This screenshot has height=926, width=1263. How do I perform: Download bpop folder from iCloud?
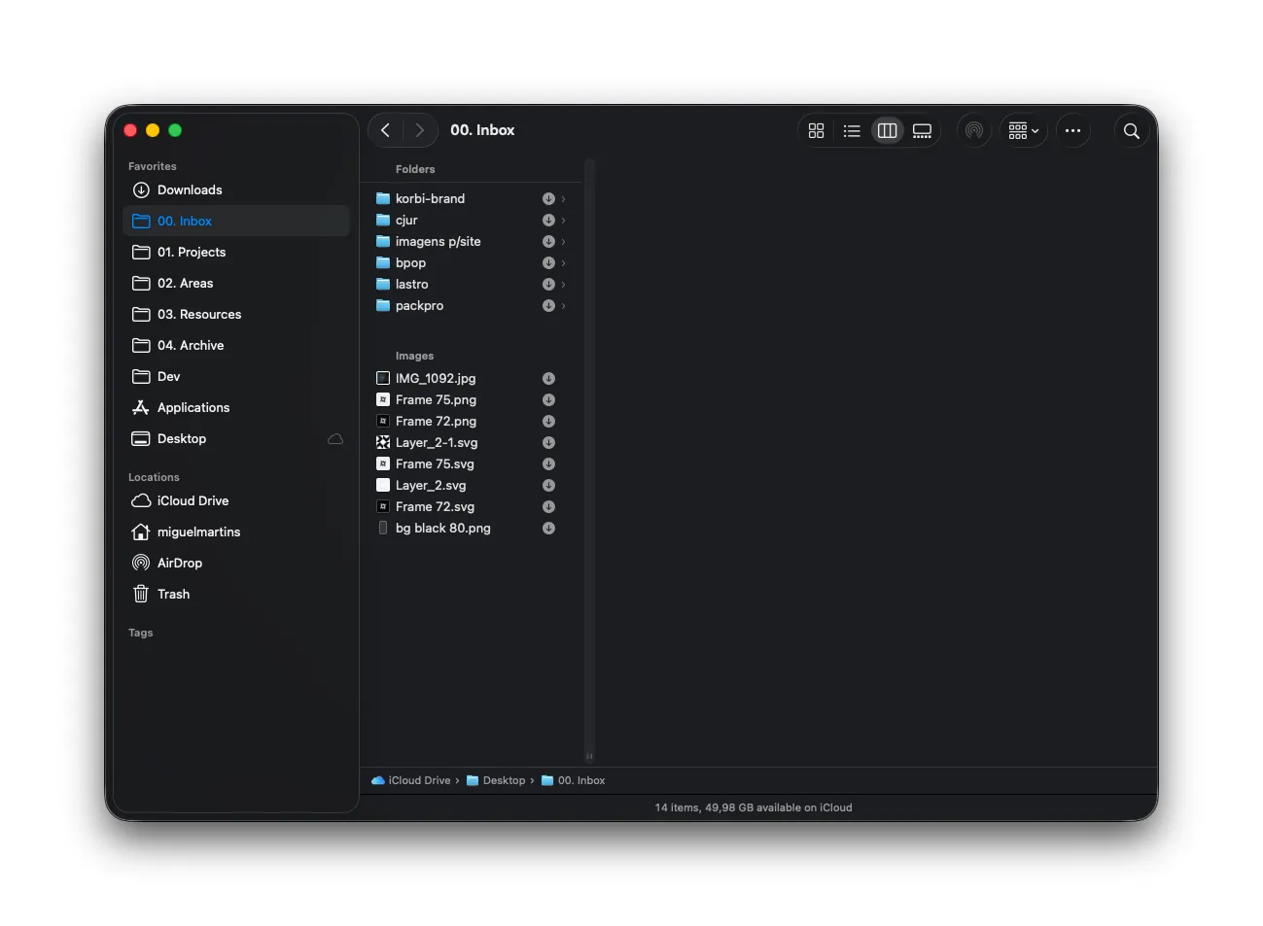(548, 262)
